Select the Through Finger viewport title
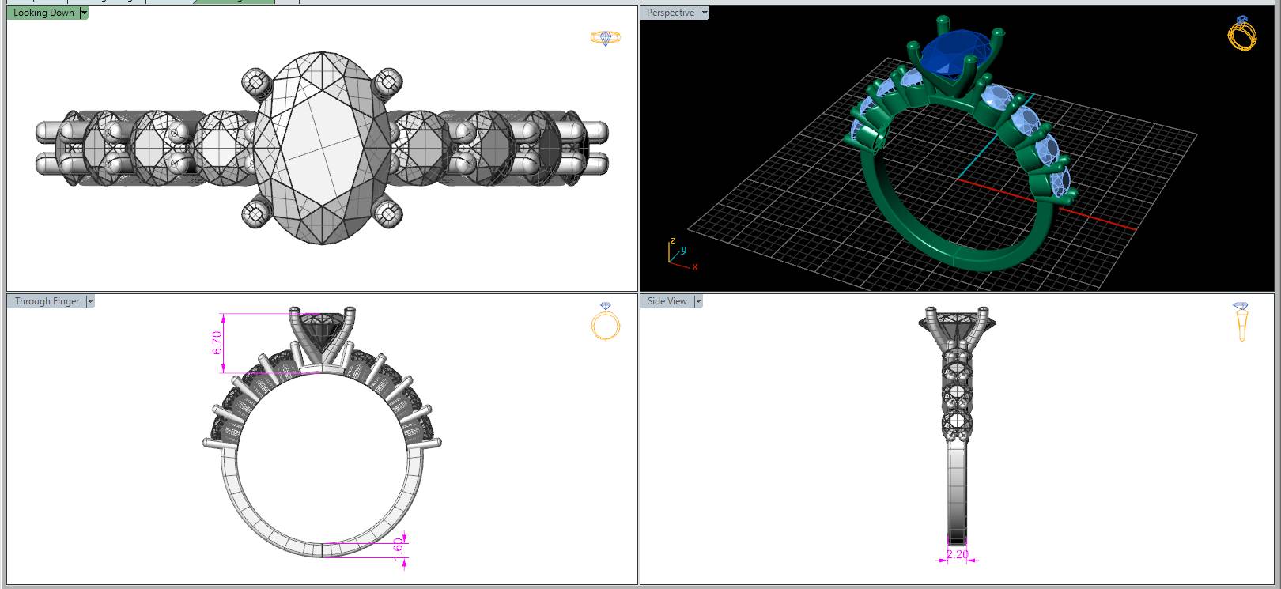The width and height of the screenshot is (1281, 589). click(x=47, y=301)
